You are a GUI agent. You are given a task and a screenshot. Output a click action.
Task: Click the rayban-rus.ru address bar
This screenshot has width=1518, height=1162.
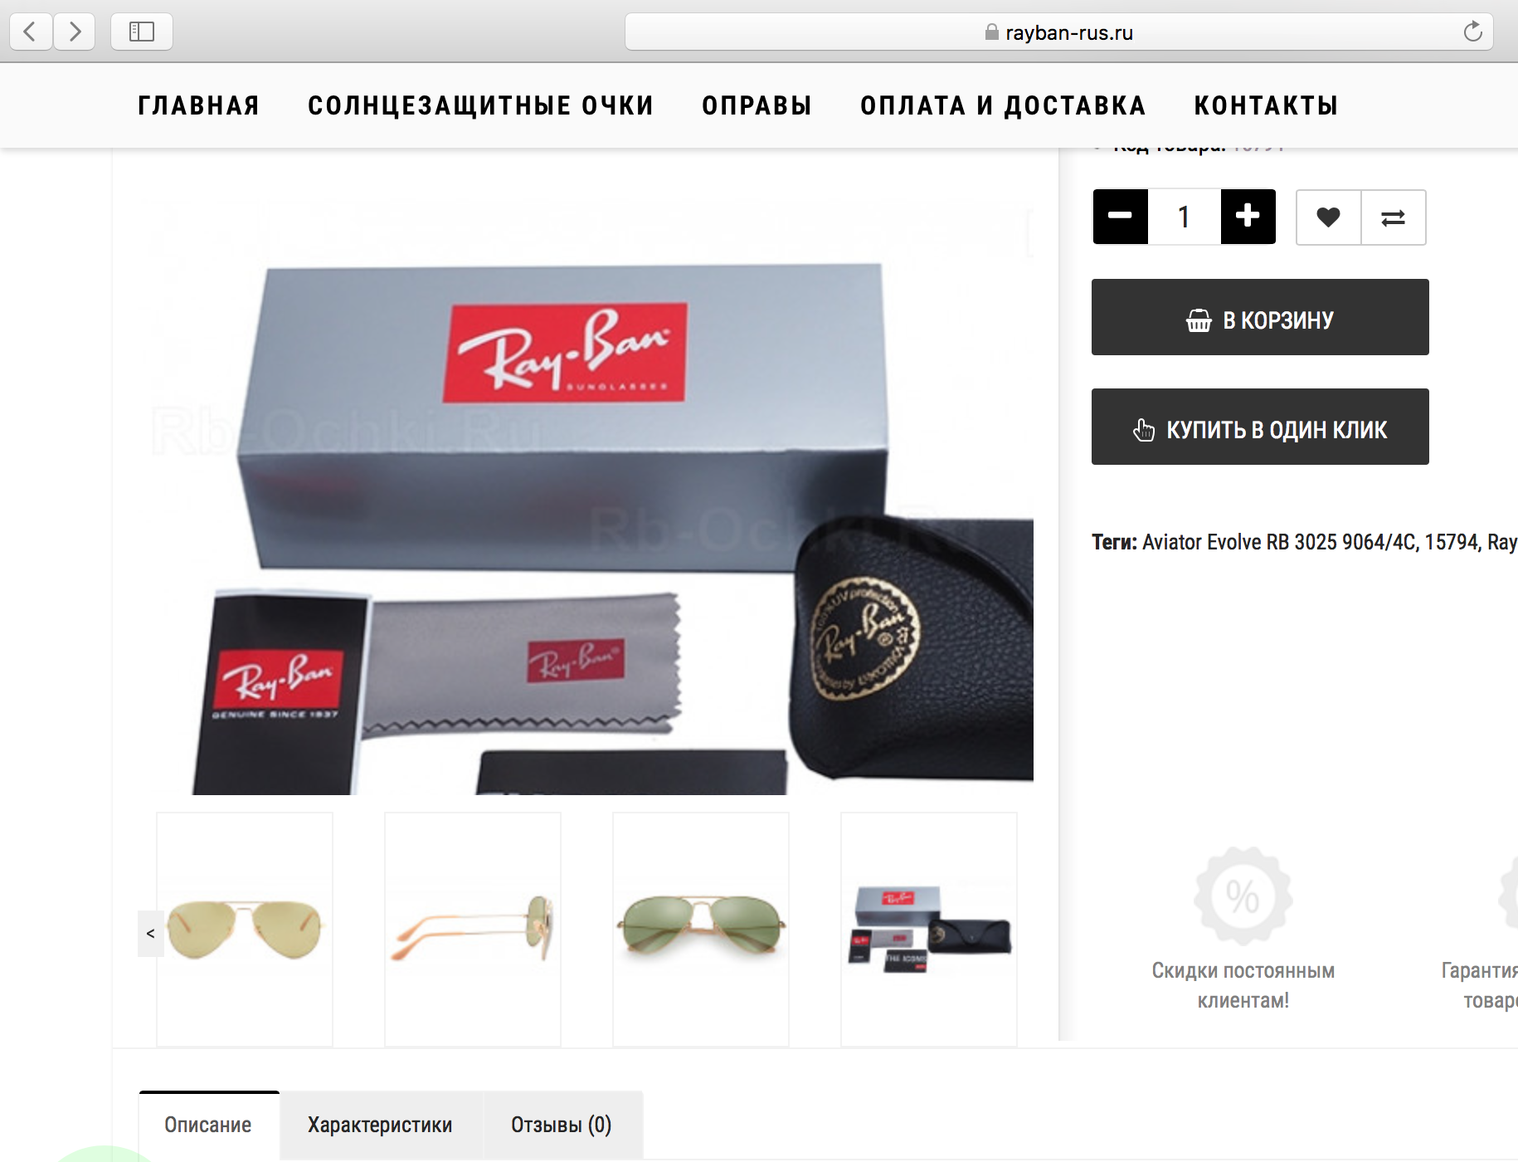pyautogui.click(x=1059, y=32)
